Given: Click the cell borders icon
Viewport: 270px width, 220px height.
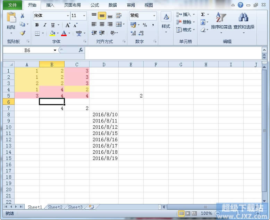Looking at the screenshot, I should point(37,33).
